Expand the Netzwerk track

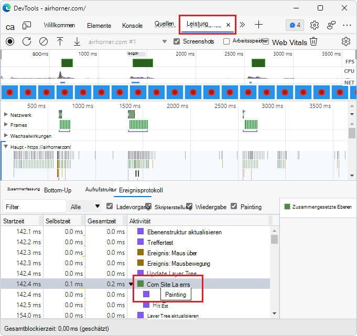(6, 114)
